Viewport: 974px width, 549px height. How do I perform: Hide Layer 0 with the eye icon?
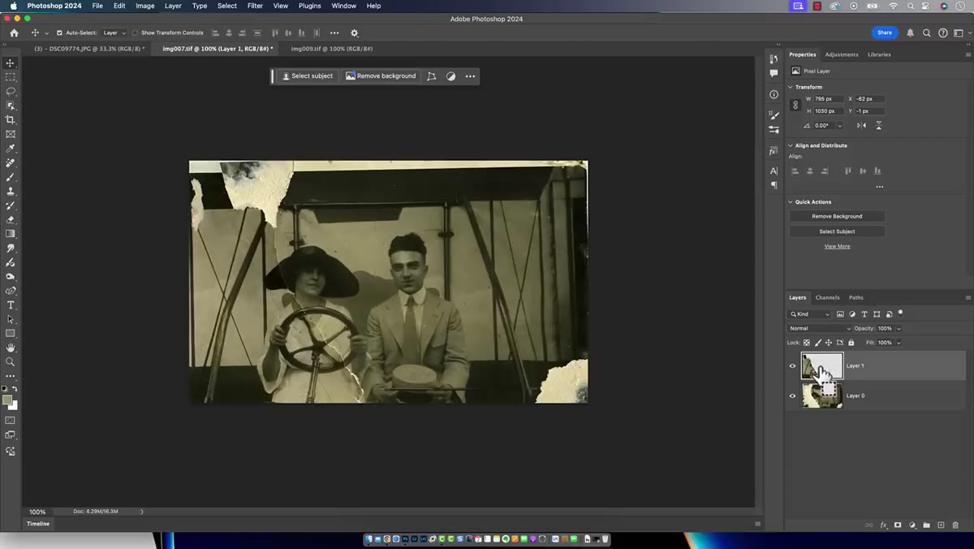tap(793, 396)
